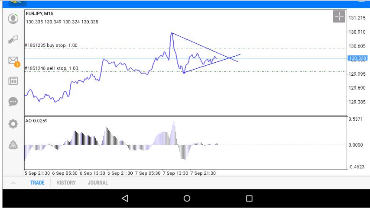Open the mailbox envelope icon
Screen dimensions: 370x208
(13, 60)
